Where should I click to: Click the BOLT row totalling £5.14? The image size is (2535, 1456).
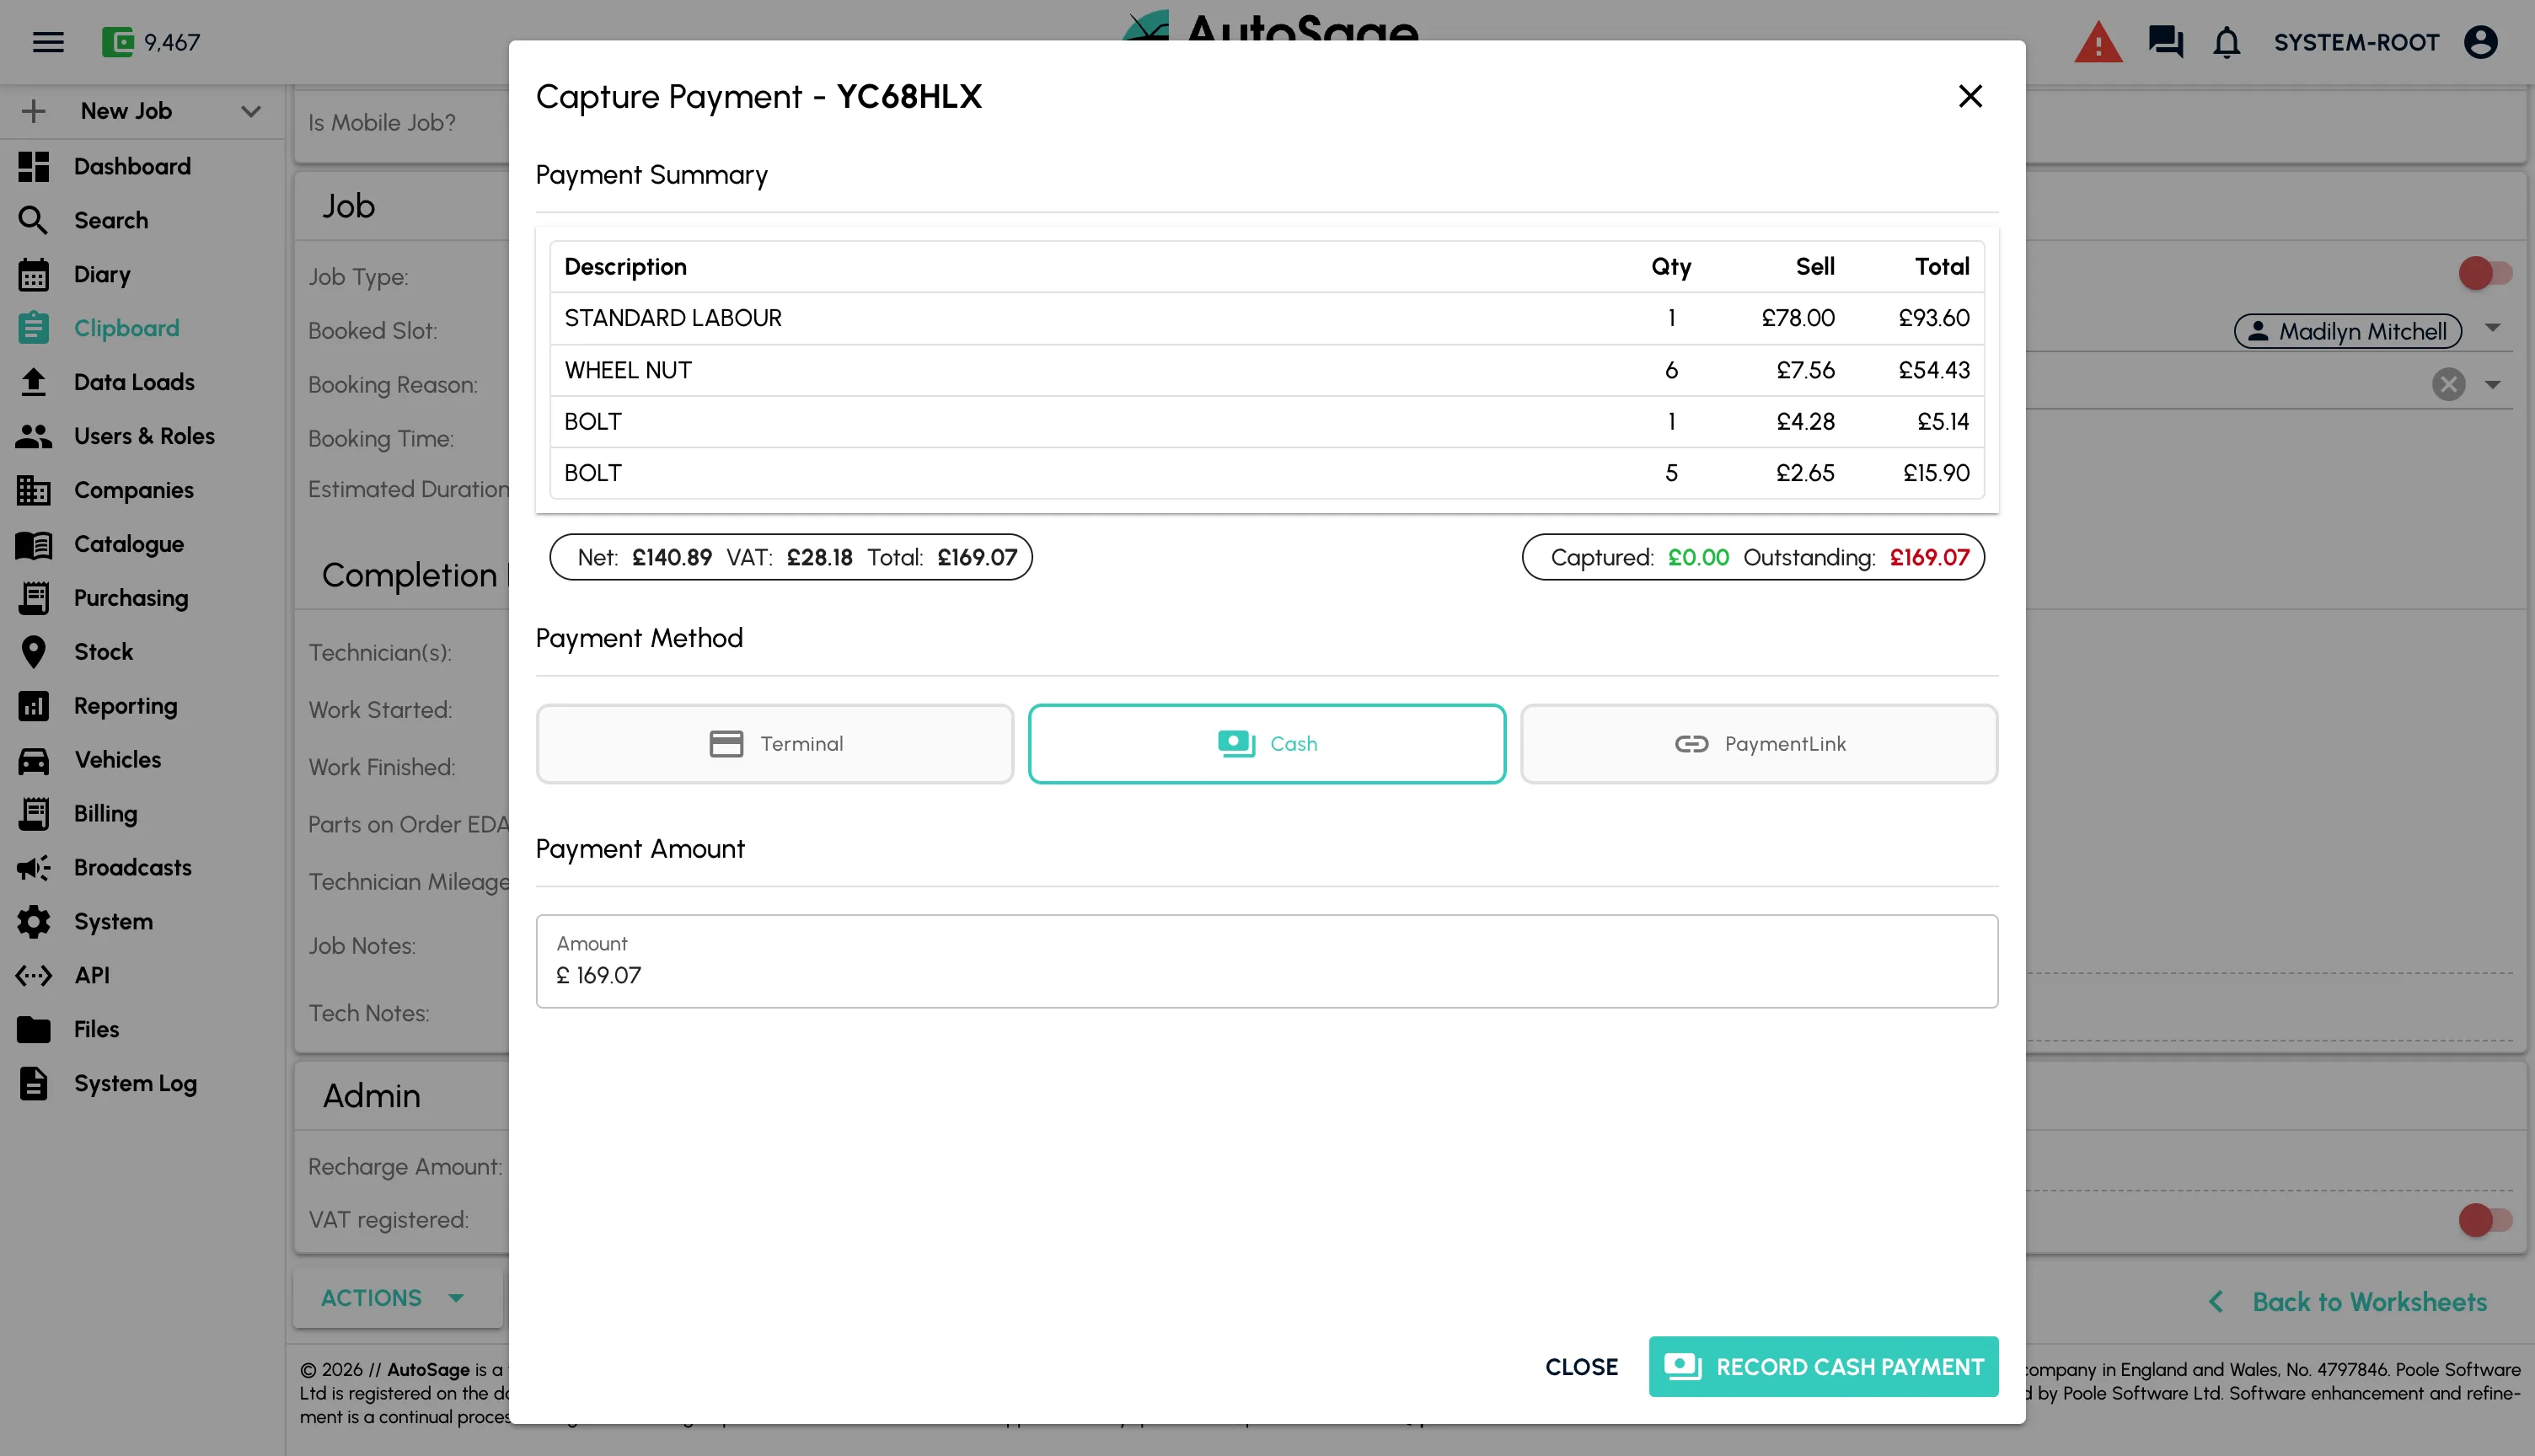(x=1266, y=421)
